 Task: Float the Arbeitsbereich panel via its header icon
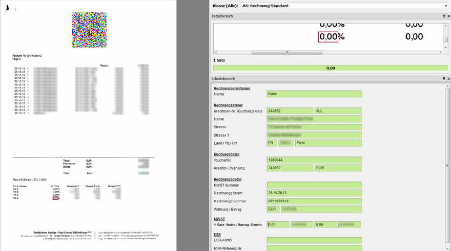pyautogui.click(x=444, y=79)
